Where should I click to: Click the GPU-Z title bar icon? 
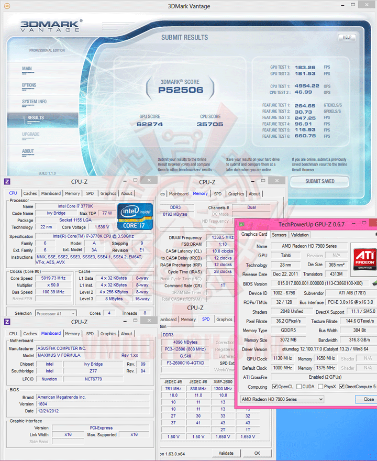(242, 224)
